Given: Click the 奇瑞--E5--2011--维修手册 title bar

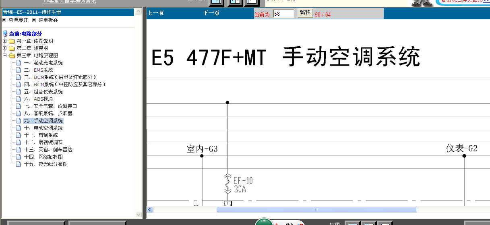Looking at the screenshot, I should point(68,12).
